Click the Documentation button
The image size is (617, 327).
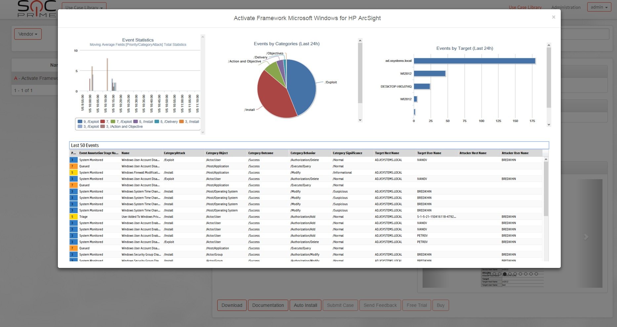pos(268,305)
